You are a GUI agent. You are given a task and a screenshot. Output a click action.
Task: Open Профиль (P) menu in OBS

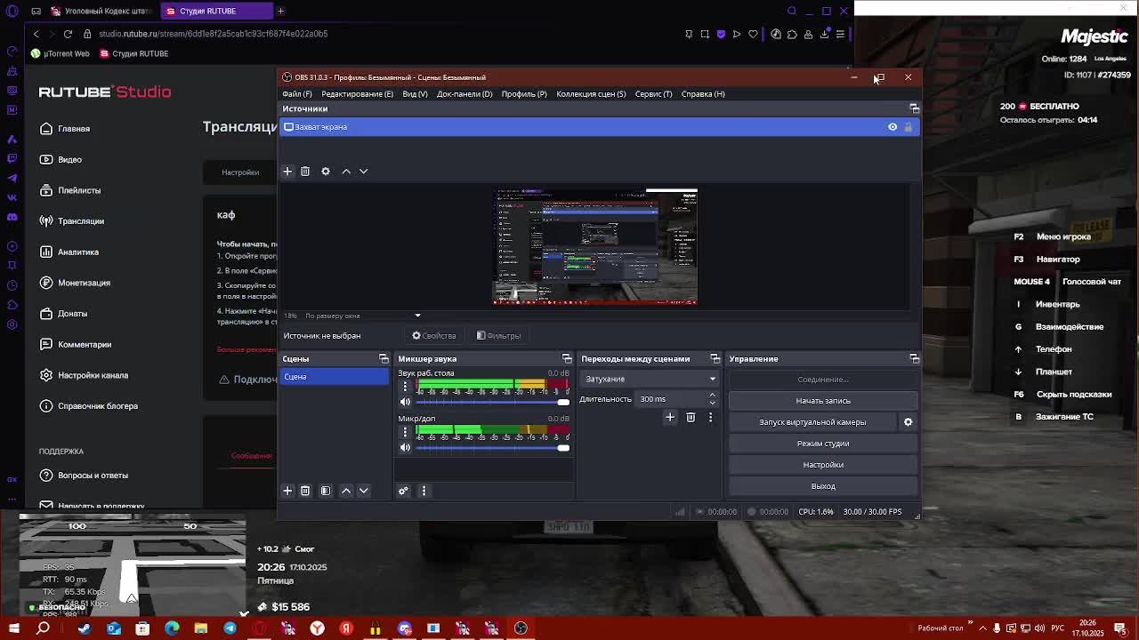click(x=524, y=93)
